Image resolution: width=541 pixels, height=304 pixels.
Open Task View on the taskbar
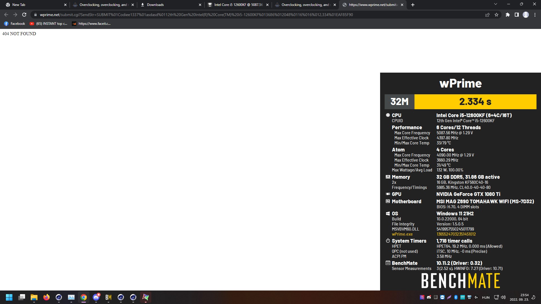[22, 297]
